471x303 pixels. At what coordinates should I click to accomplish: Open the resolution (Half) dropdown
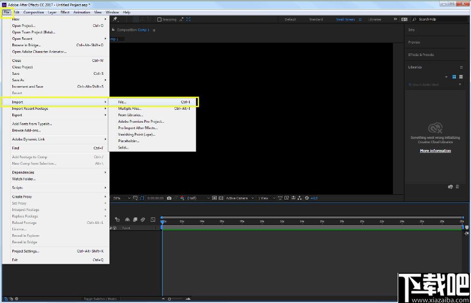(x=198, y=198)
